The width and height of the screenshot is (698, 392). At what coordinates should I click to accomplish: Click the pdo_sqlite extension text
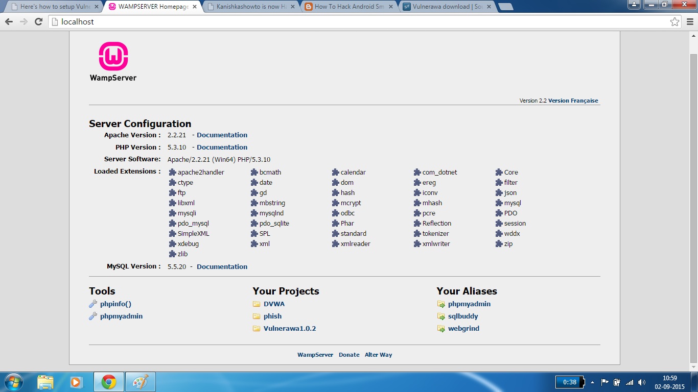click(274, 224)
